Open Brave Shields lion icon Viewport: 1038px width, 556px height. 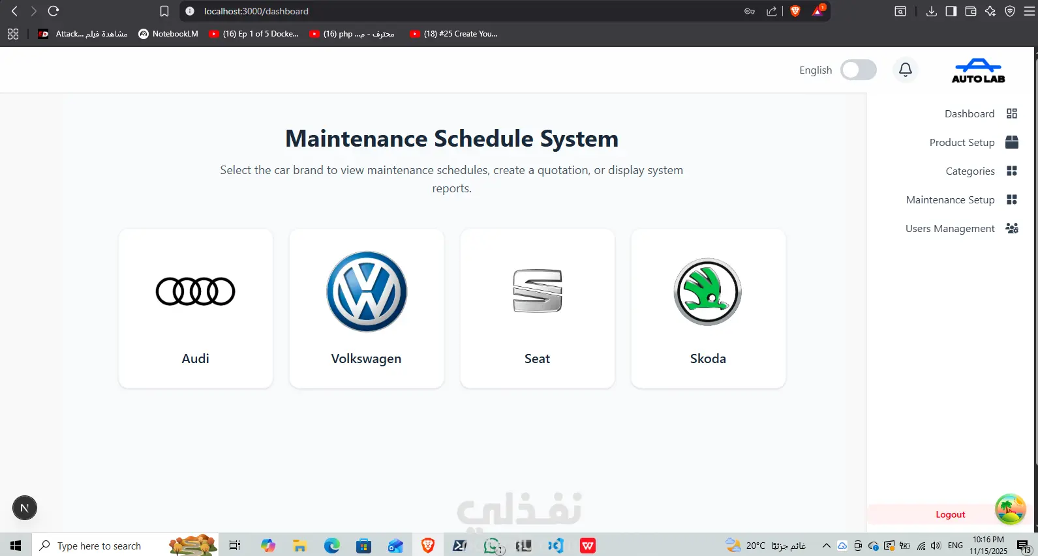tap(795, 11)
